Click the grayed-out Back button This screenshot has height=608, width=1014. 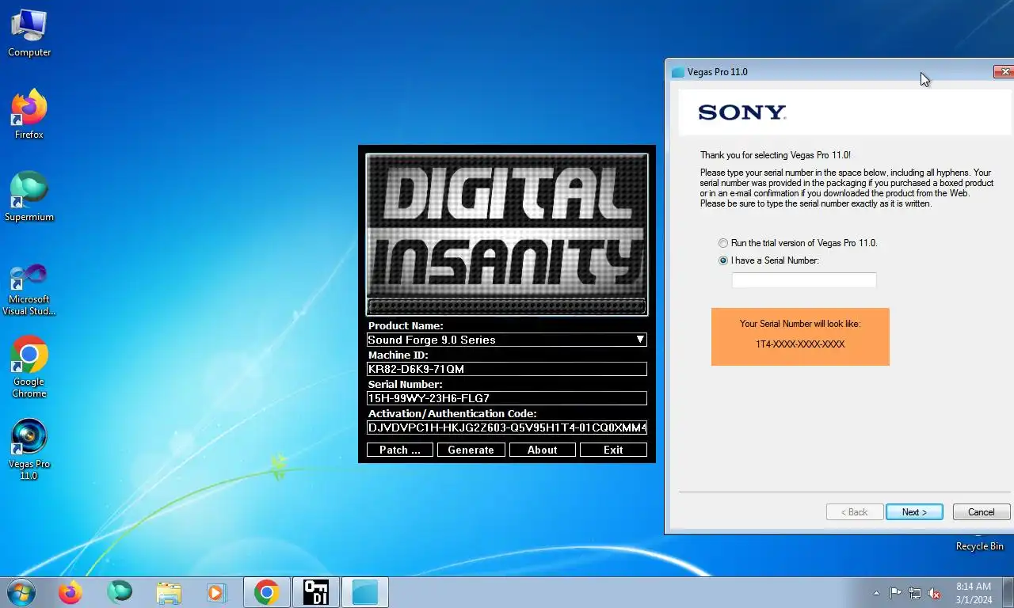[x=855, y=512]
